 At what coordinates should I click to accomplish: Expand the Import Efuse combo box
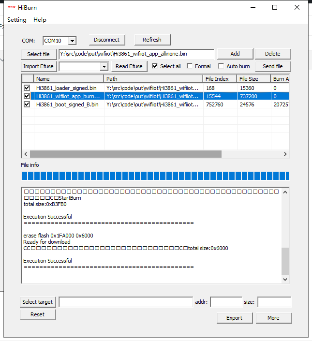click(104, 66)
